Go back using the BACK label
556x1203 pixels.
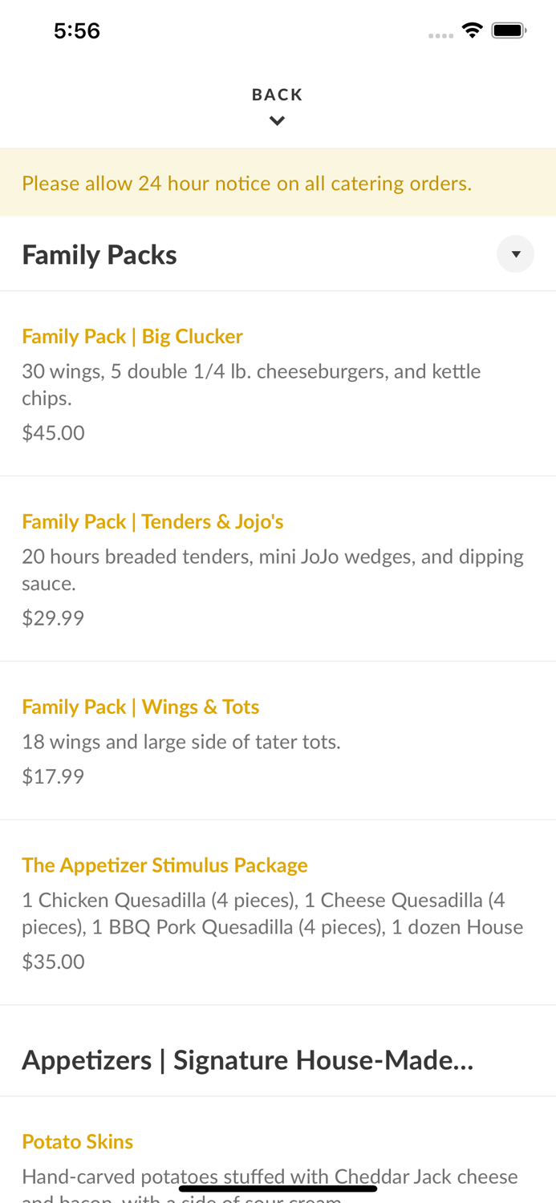[278, 95]
